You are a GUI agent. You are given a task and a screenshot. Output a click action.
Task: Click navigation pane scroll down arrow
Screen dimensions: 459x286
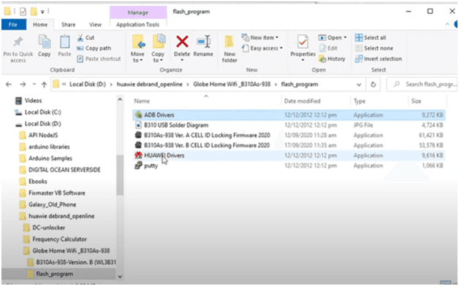[120, 277]
